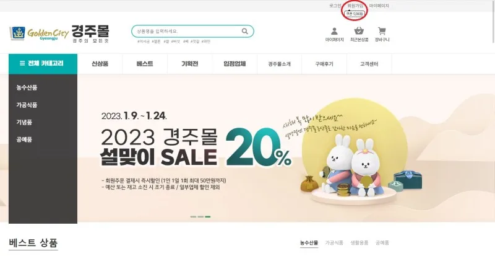Open 고객센터 menu item

tap(369, 64)
